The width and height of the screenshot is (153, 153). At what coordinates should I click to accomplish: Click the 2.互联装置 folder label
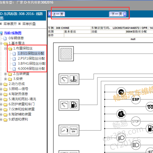[21, 74]
